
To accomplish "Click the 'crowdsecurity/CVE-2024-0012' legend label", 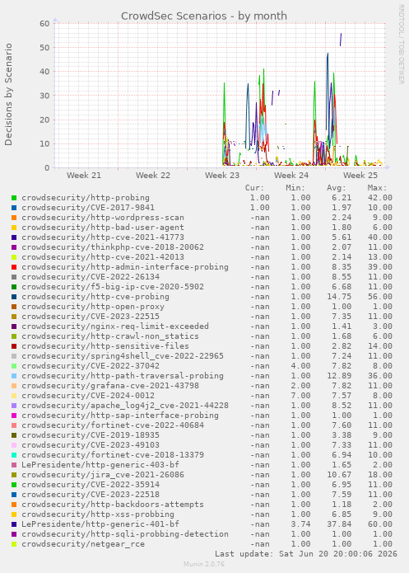I will 88,396.
